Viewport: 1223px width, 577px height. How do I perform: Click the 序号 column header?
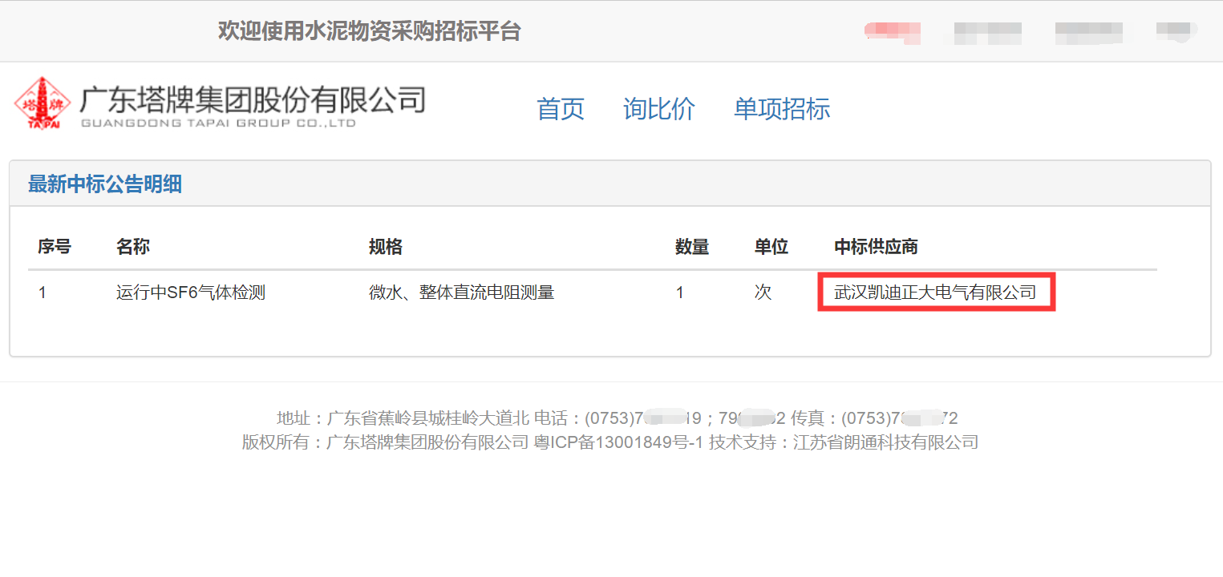(55, 247)
